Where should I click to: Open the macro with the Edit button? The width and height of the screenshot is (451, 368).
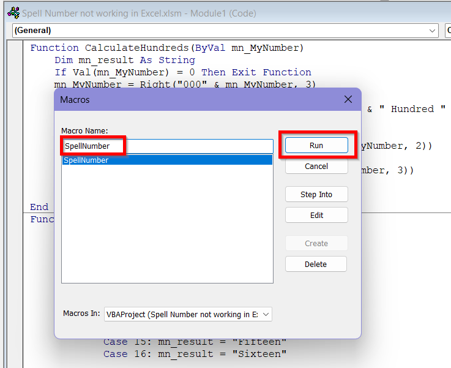click(316, 216)
